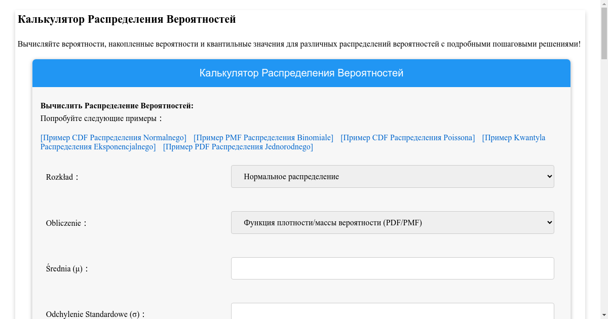Focus the Odchylenie Standardowe (σ) input field

(x=392, y=311)
